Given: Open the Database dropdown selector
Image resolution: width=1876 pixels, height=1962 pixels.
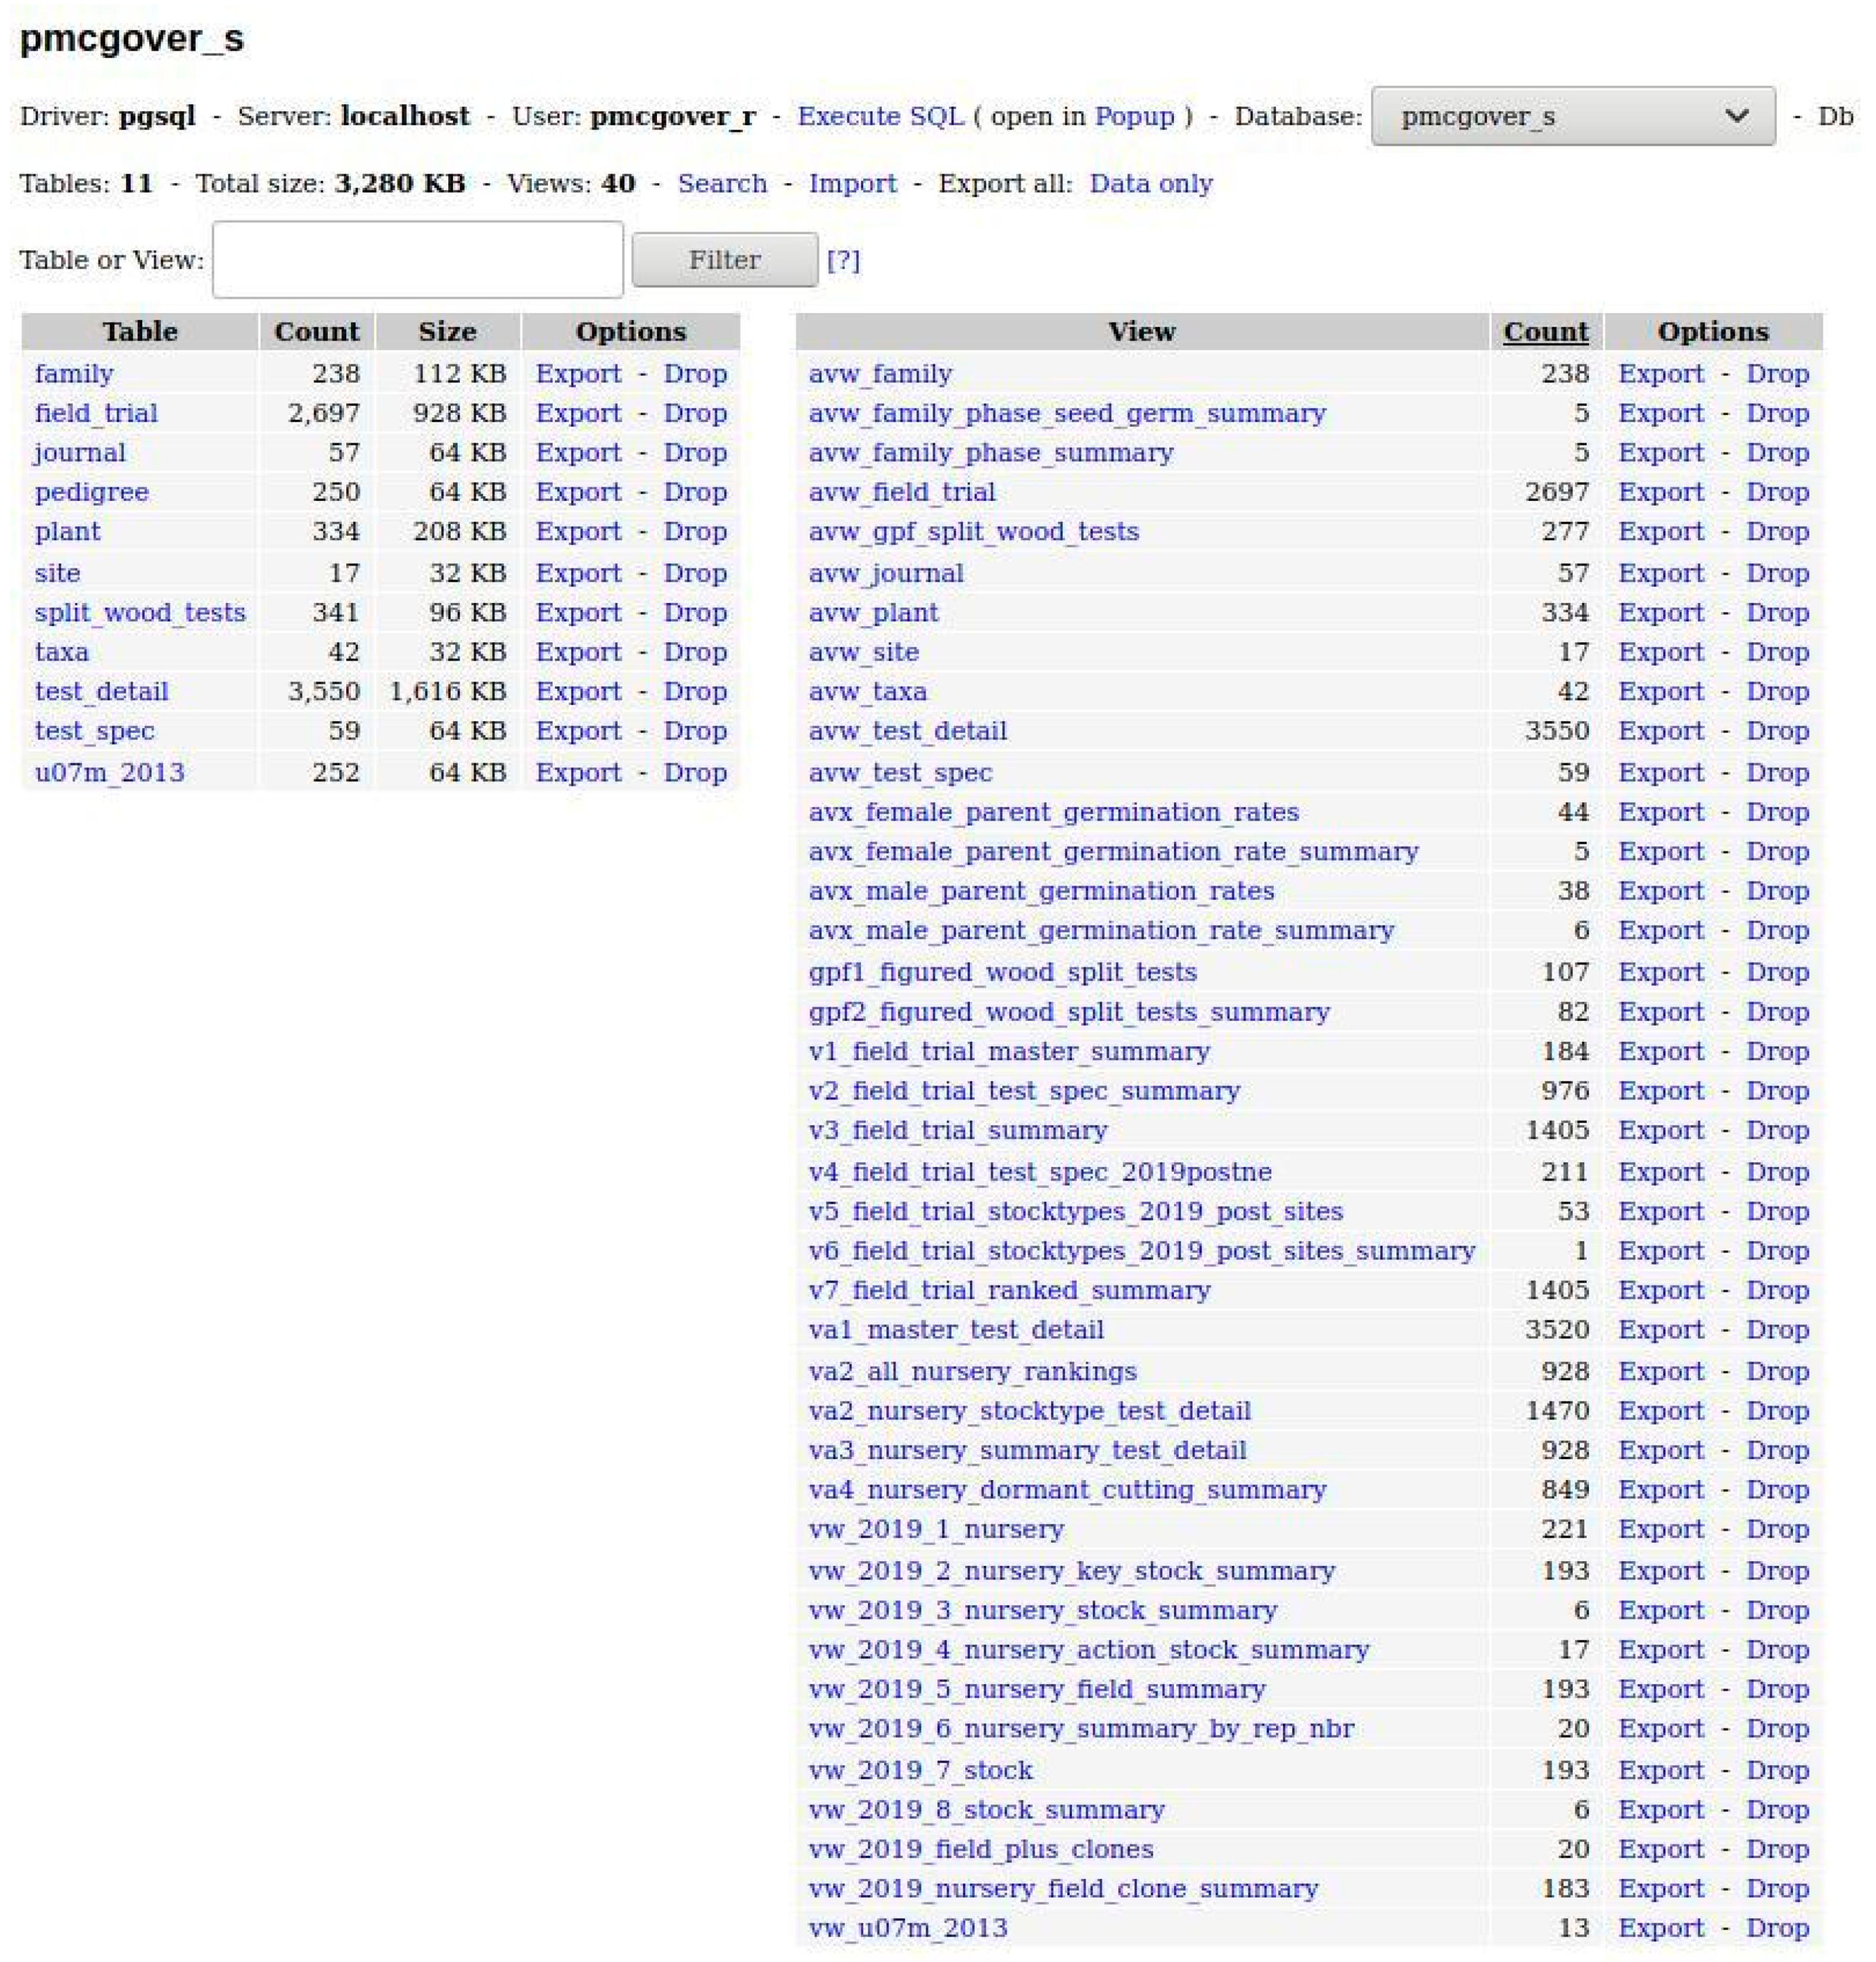Looking at the screenshot, I should [1572, 116].
